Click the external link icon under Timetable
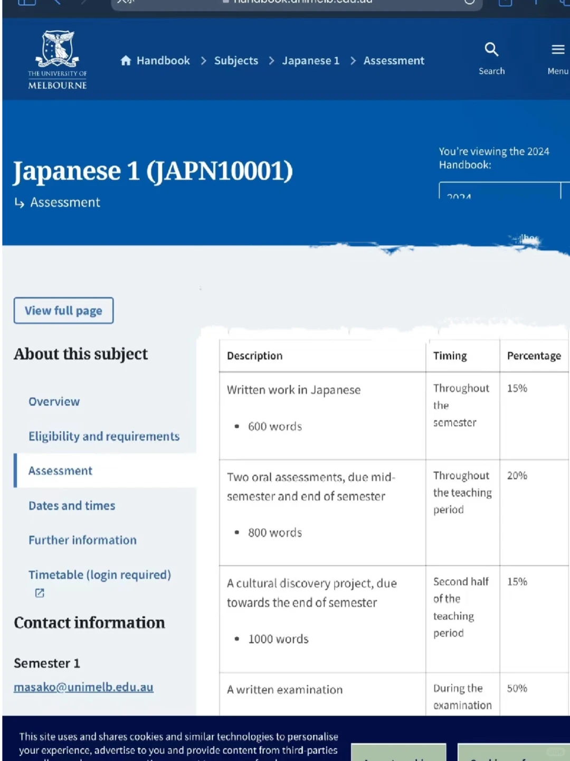570x761 pixels. (40, 593)
